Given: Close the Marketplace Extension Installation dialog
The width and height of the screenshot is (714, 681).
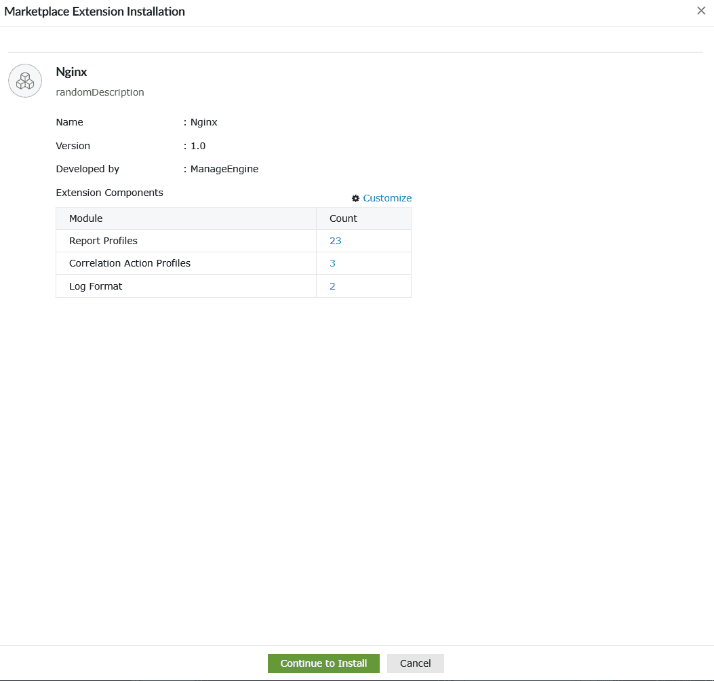Looking at the screenshot, I should (701, 10).
